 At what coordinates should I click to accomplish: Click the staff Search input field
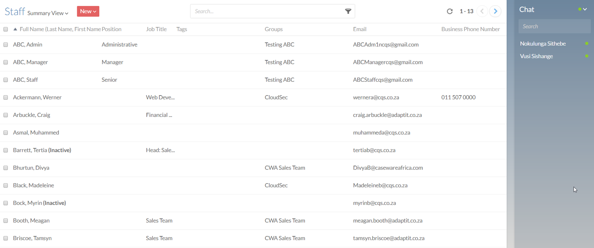pos(266,11)
